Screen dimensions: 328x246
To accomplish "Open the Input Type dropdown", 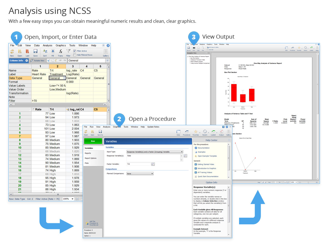I will [181, 151].
